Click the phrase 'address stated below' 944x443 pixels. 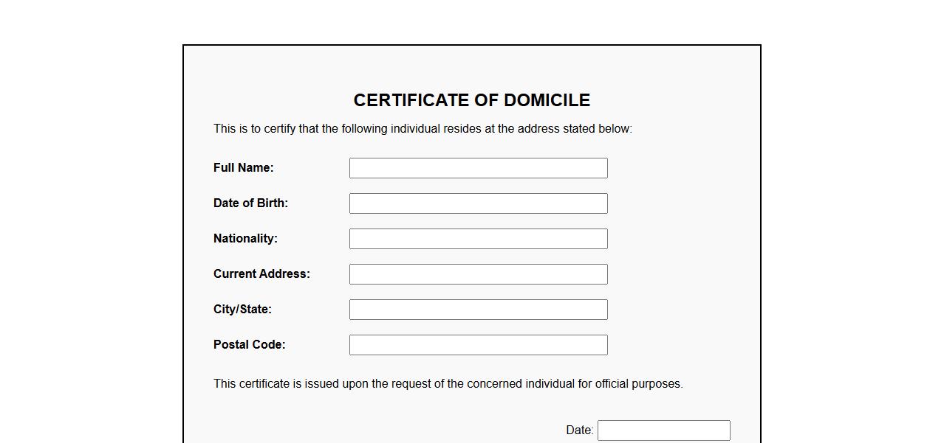tap(574, 129)
